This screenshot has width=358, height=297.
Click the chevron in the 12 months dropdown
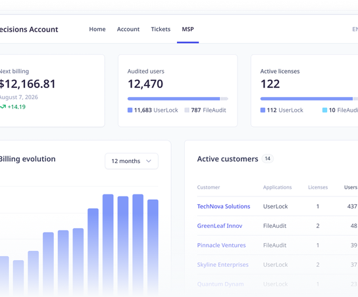149,161
